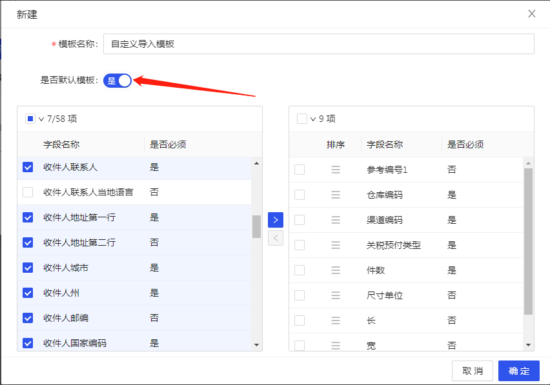Click the 7/58 项 count text
Viewport: 550px width, 385px height.
pyautogui.click(x=62, y=119)
